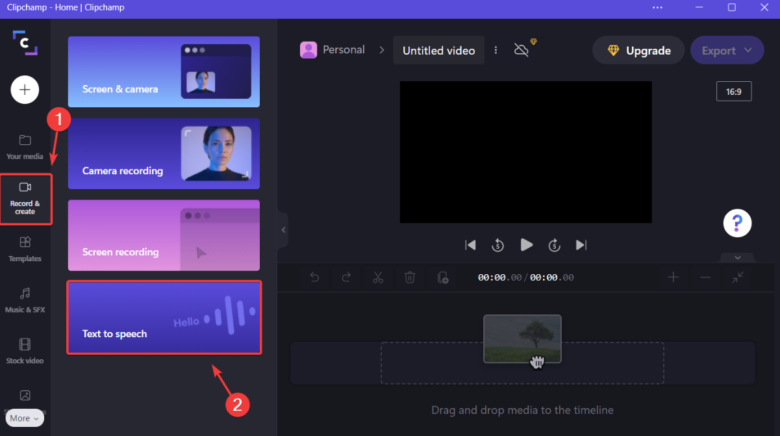Collapse the side panel with arrow handle

[283, 229]
